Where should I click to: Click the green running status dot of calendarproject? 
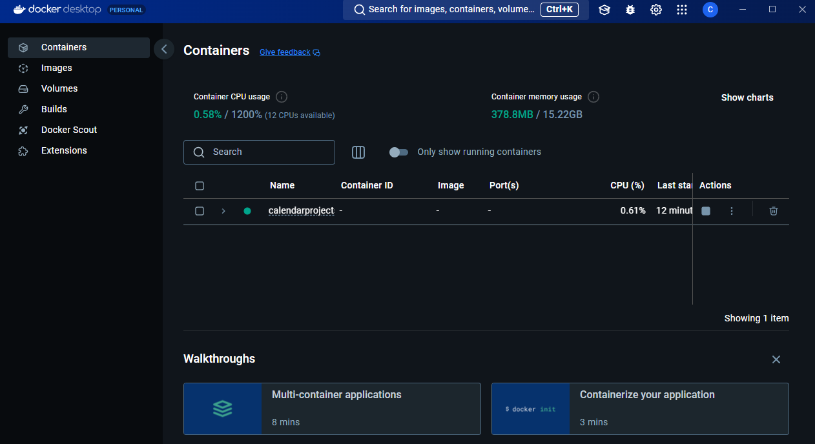[247, 211]
